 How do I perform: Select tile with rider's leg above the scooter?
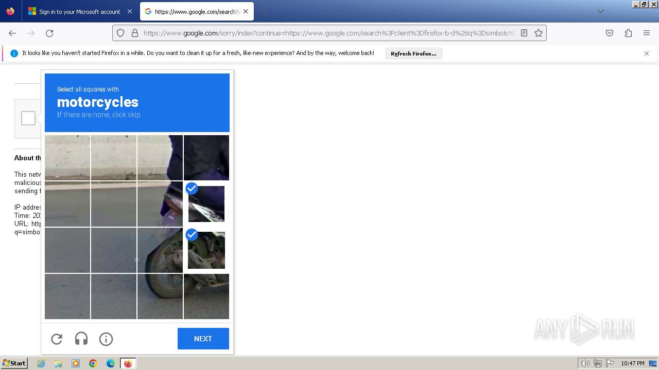(160, 158)
